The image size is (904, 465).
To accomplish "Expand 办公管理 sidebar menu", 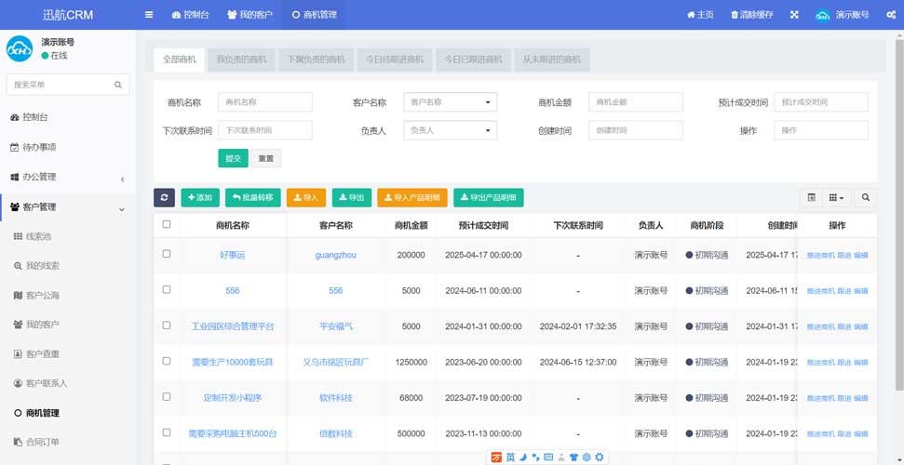I will pyautogui.click(x=68, y=177).
